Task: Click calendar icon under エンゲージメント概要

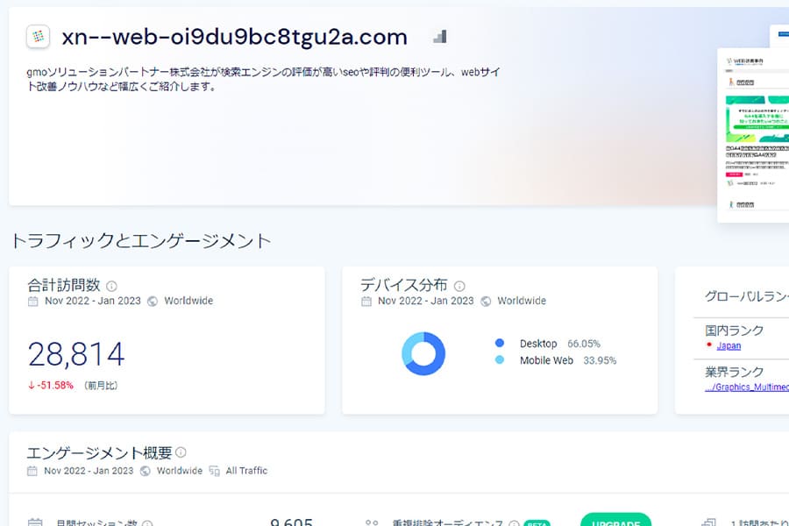Action: [x=32, y=471]
